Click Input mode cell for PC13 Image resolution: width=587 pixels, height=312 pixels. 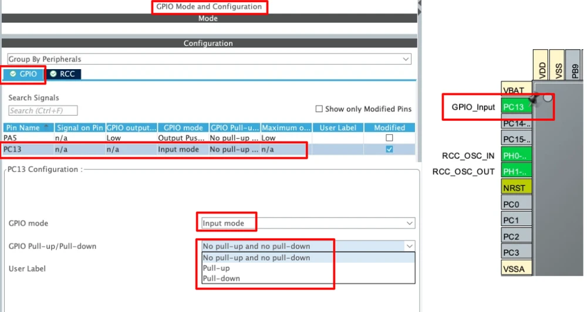tap(183, 150)
